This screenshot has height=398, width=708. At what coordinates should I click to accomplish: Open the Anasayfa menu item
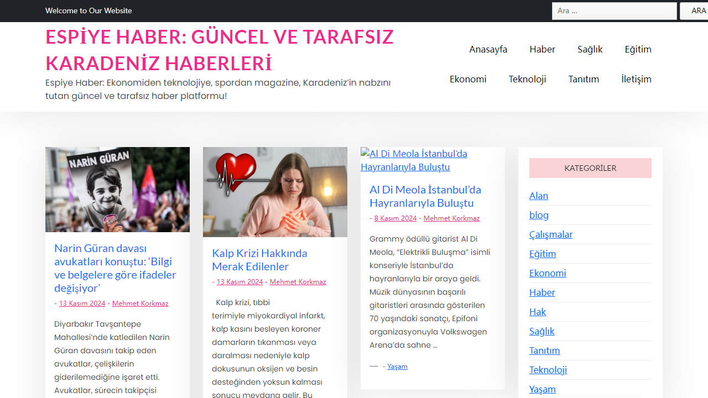coord(488,49)
